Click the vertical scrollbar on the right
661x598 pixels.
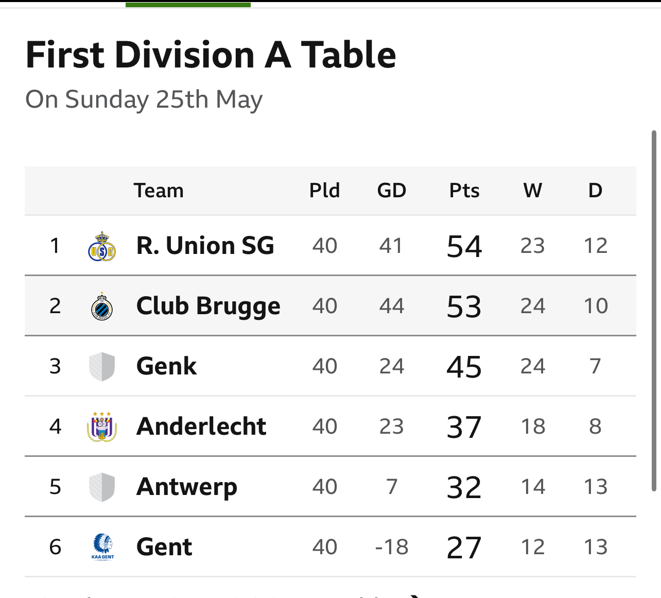(x=654, y=311)
